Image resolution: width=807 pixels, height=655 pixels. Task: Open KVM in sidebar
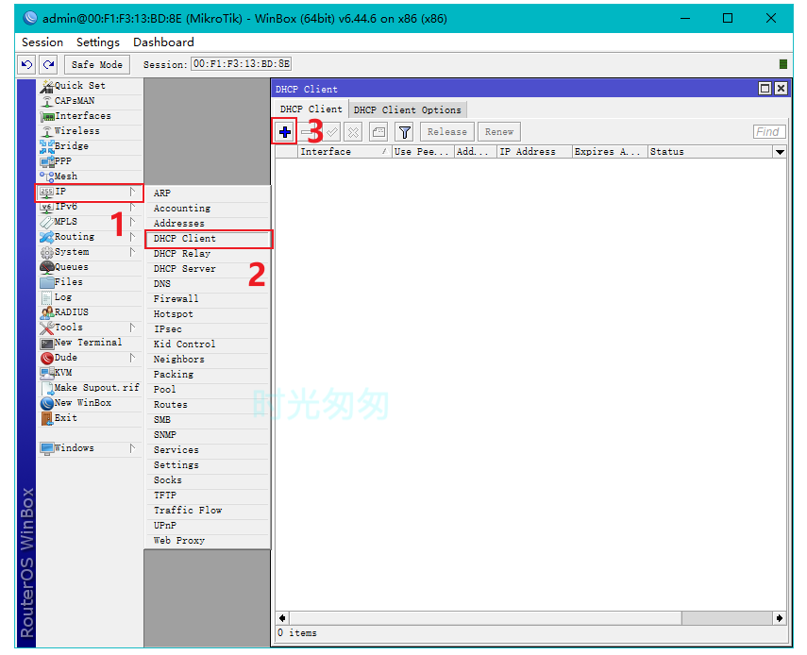pos(90,373)
